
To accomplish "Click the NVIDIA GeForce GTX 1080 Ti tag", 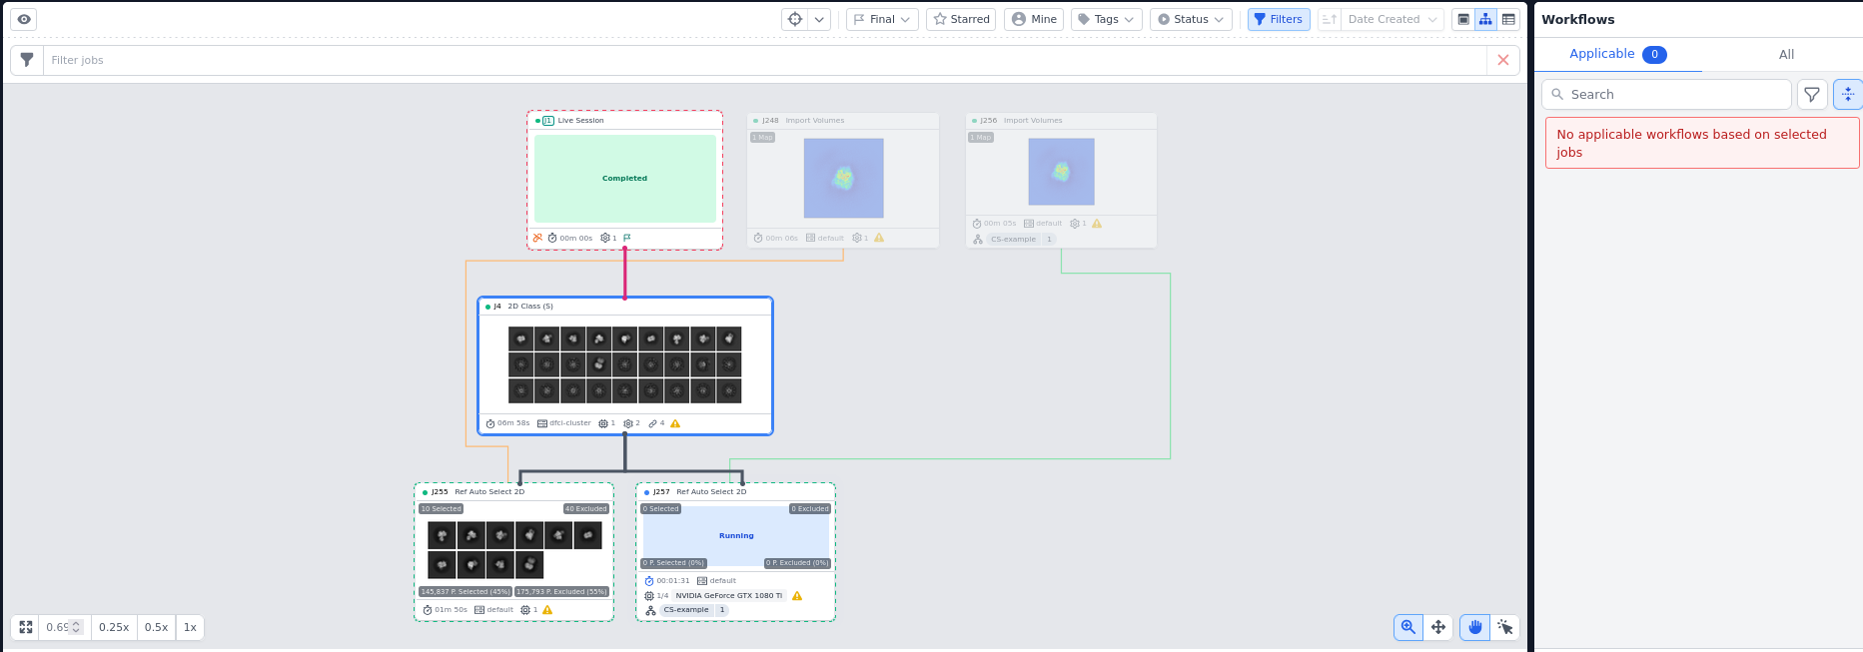I will click(x=729, y=596).
